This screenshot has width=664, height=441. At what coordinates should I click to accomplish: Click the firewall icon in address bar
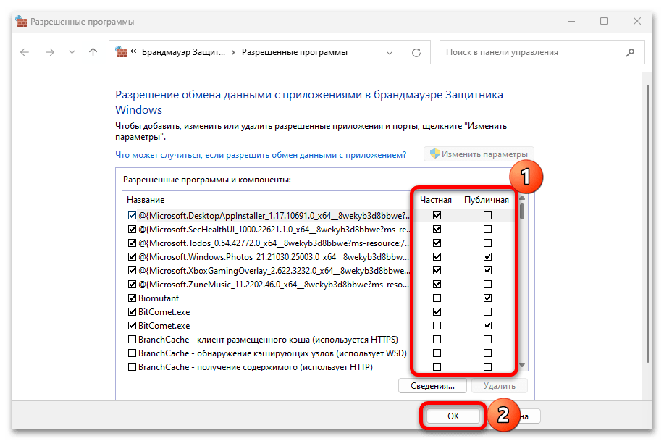point(121,51)
